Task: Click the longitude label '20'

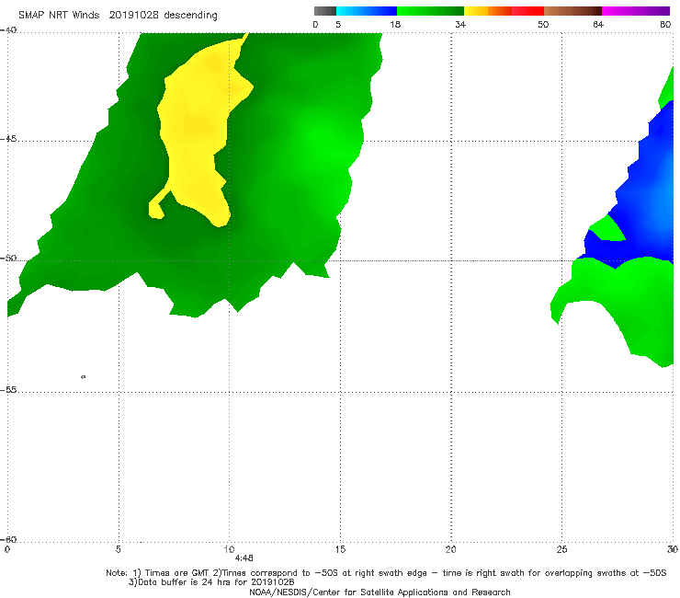Action: [450, 549]
